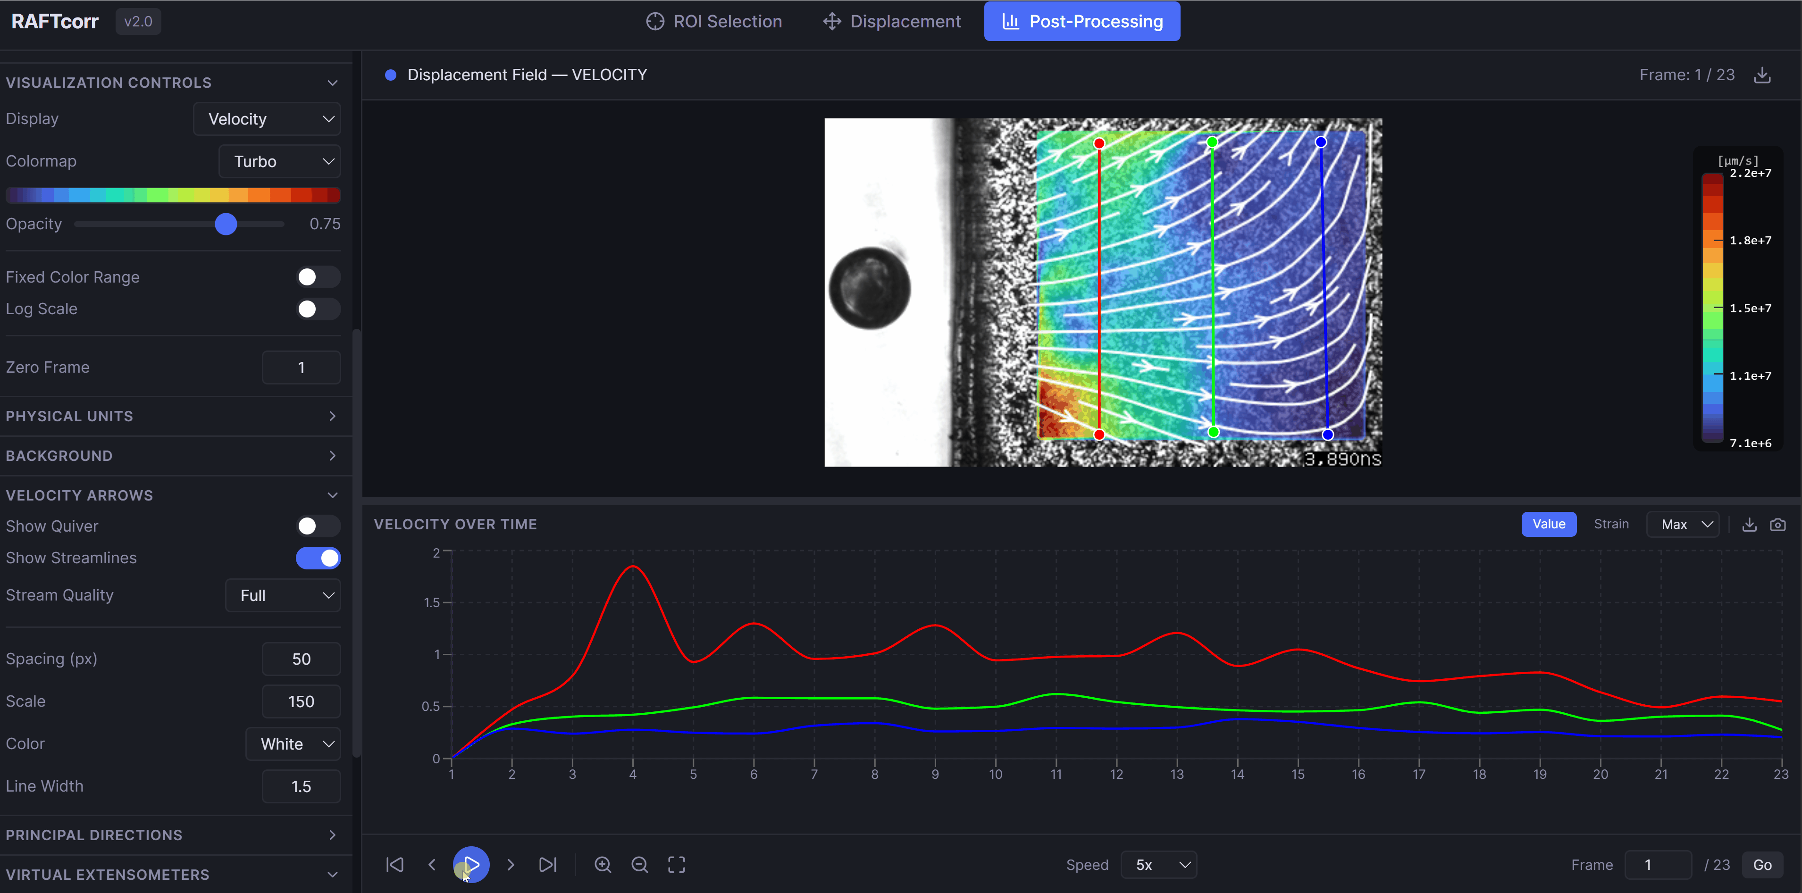This screenshot has height=893, width=1802.
Task: Select the Strain chart mode button
Action: point(1610,525)
